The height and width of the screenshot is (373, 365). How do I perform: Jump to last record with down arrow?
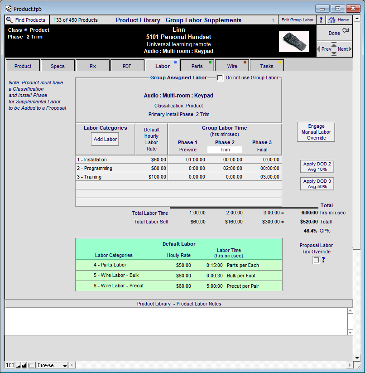[x=334, y=54]
